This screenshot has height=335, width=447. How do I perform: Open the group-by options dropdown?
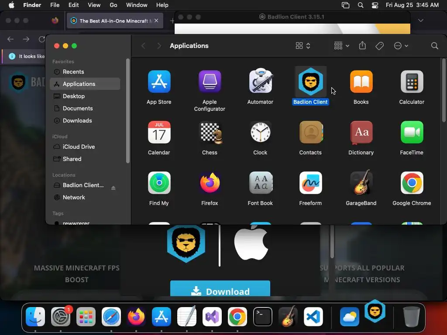[341, 45]
